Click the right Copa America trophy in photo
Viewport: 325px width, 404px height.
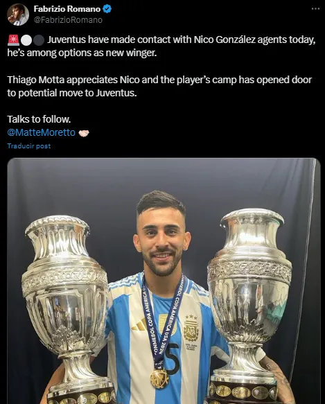click(x=249, y=306)
